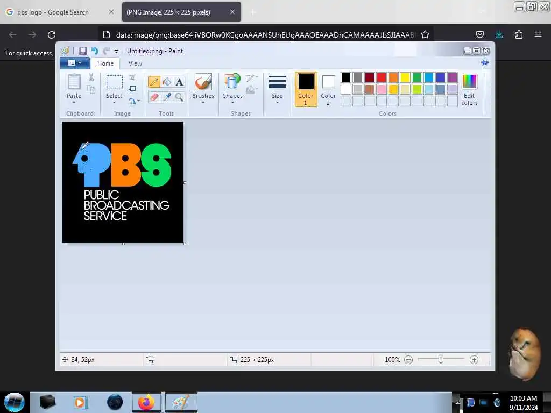Select the Pencil tool
The image size is (551, 413).
click(154, 82)
